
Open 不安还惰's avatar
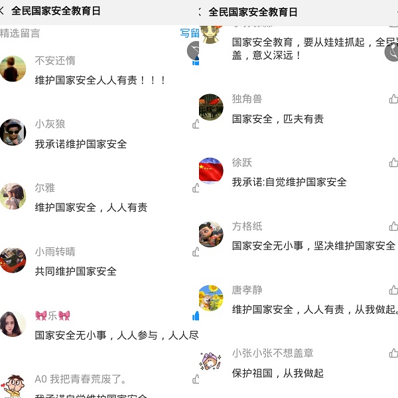click(13, 69)
